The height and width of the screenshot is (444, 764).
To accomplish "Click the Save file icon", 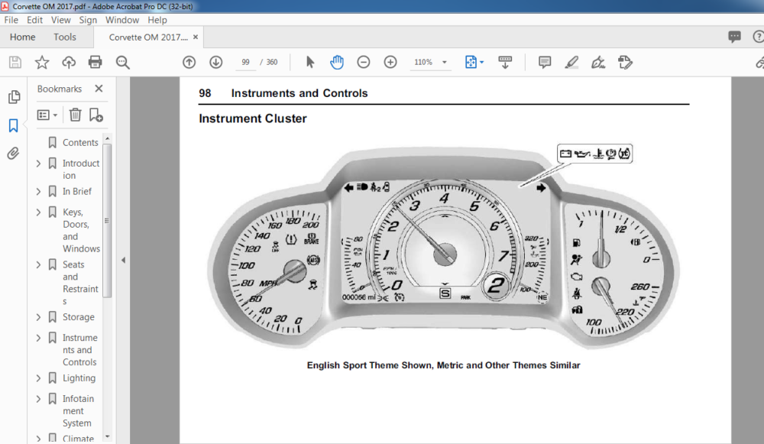I will click(x=15, y=63).
